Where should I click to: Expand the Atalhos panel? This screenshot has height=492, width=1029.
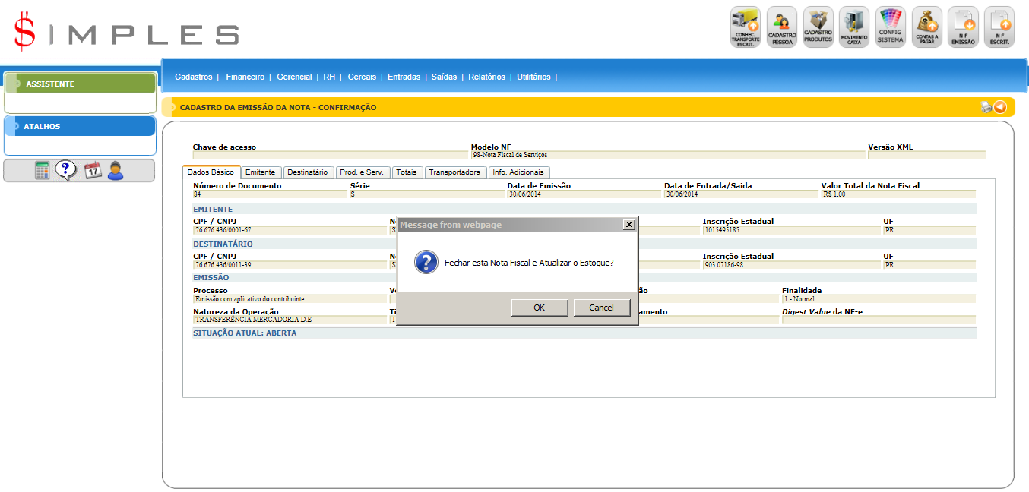click(42, 126)
